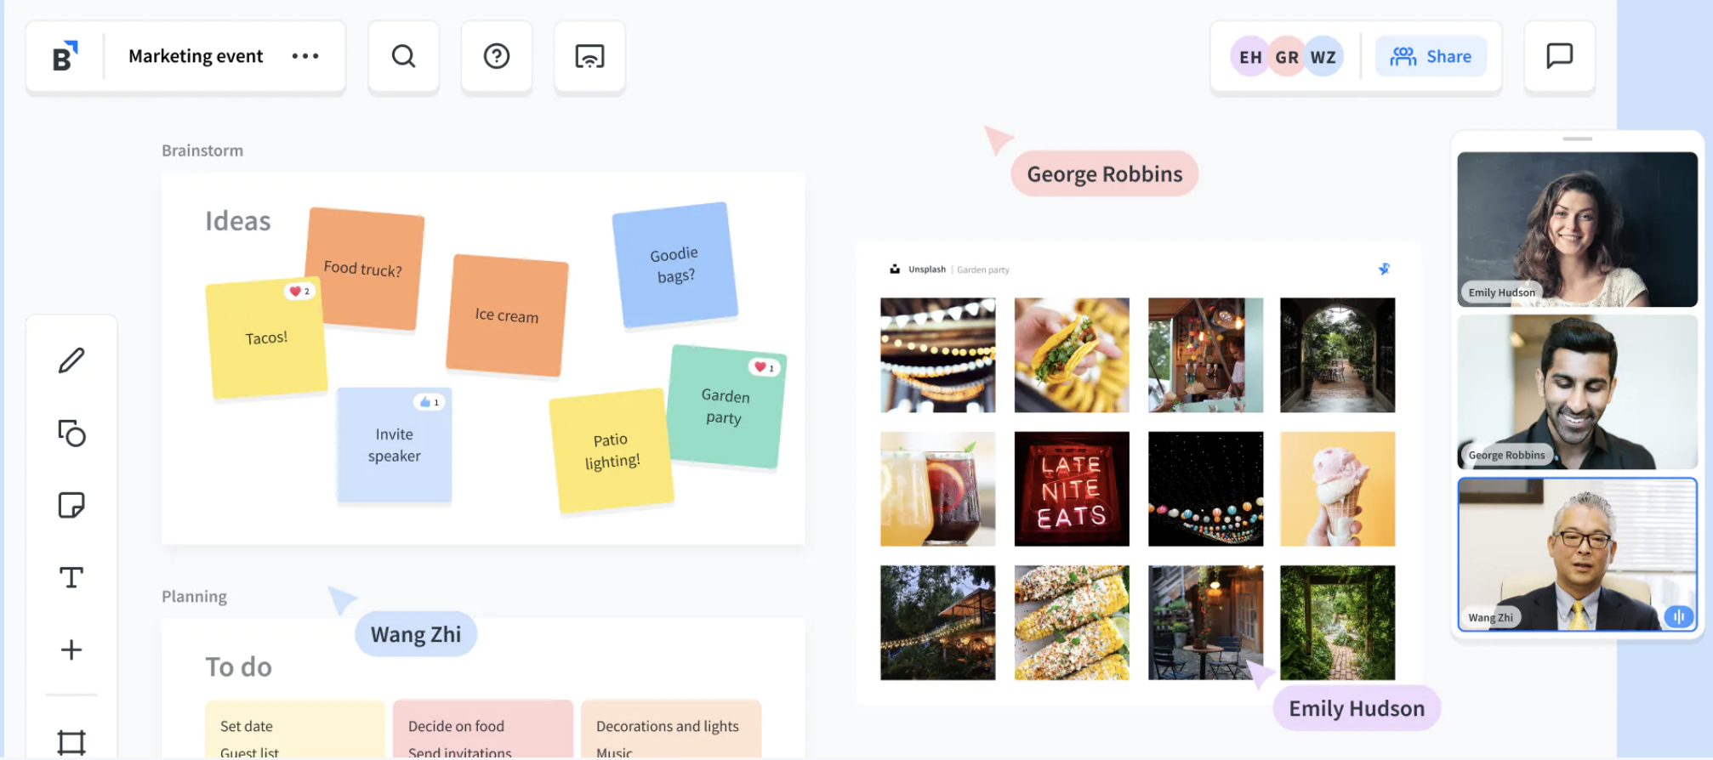Click the heart reaction on Garden party note
The width and height of the screenshot is (1713, 760).
(x=764, y=367)
